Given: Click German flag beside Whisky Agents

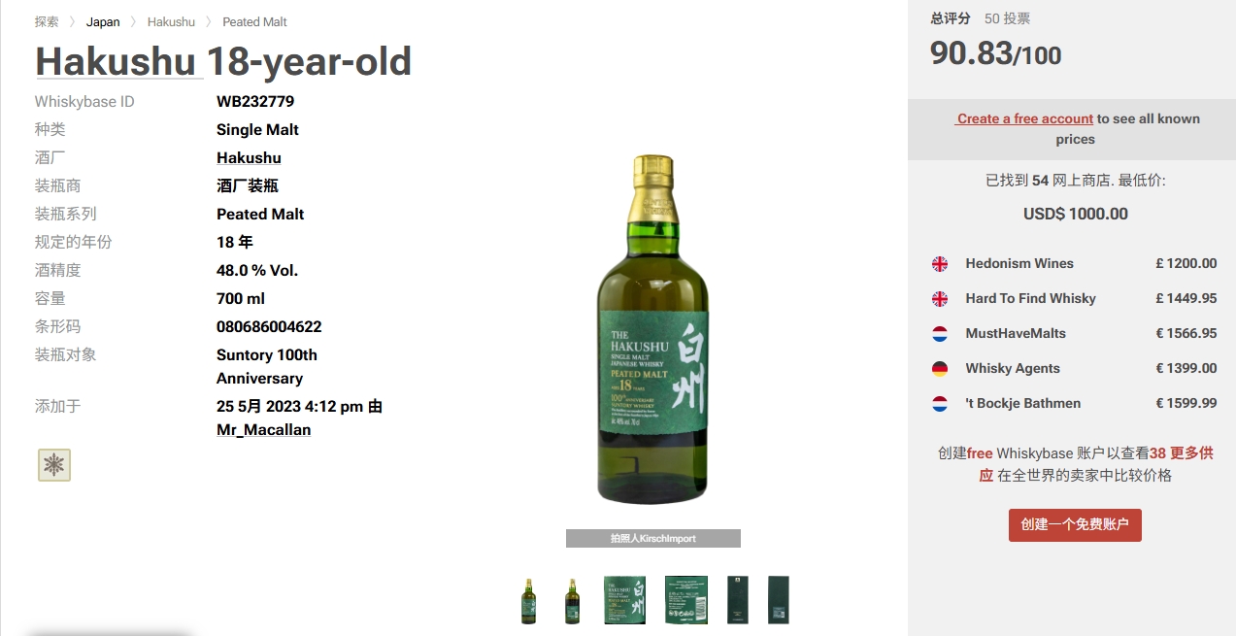Looking at the screenshot, I should 940,368.
